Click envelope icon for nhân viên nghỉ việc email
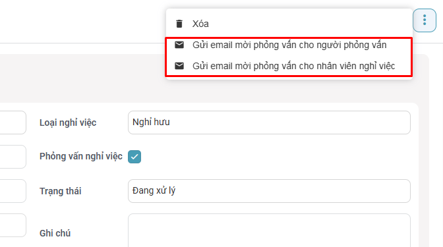 click(179, 66)
